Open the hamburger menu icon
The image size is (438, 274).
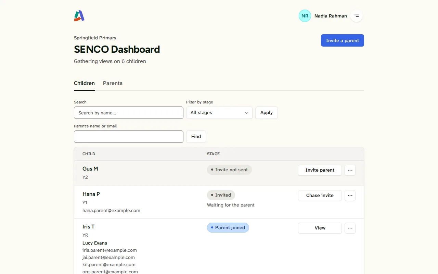pos(357,16)
